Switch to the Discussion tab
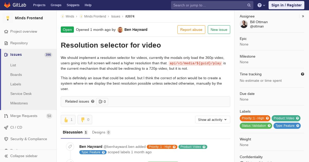The width and height of the screenshot is (309, 162). [x=75, y=132]
